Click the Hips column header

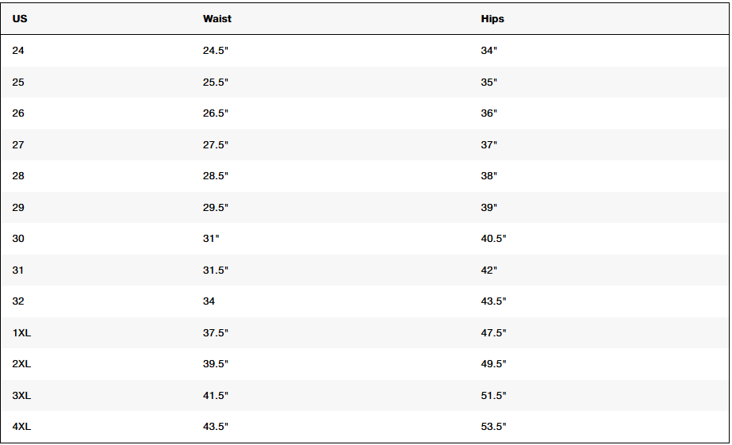pos(492,19)
